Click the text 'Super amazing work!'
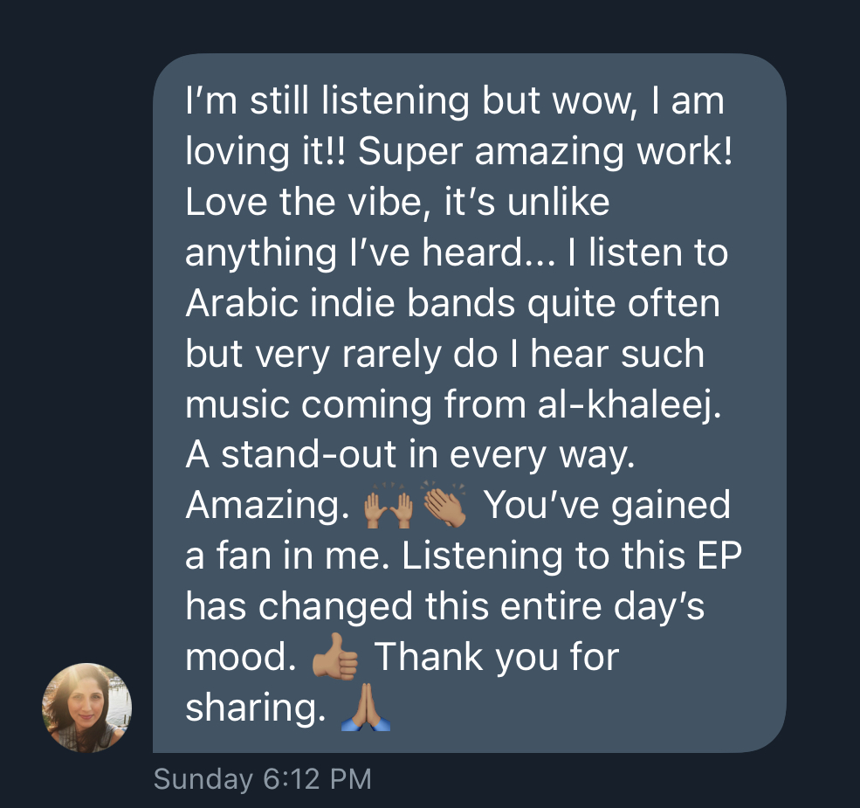This screenshot has width=860, height=808. coord(545,151)
